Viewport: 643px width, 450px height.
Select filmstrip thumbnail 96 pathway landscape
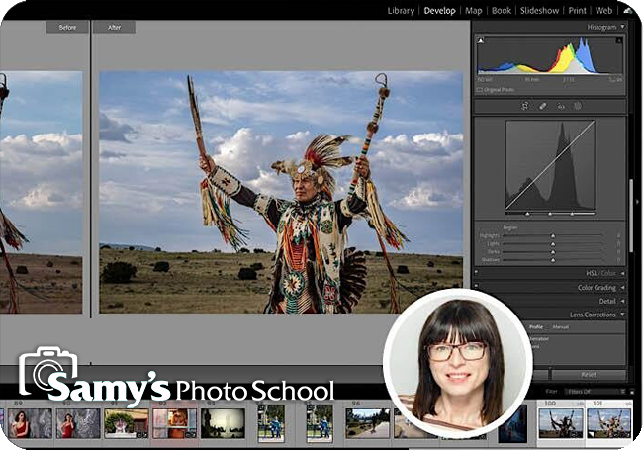[367, 423]
